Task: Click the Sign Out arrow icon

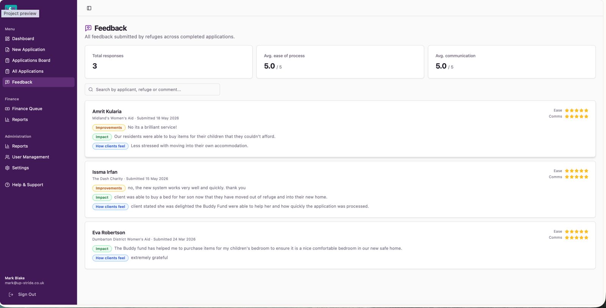Action: [11, 294]
